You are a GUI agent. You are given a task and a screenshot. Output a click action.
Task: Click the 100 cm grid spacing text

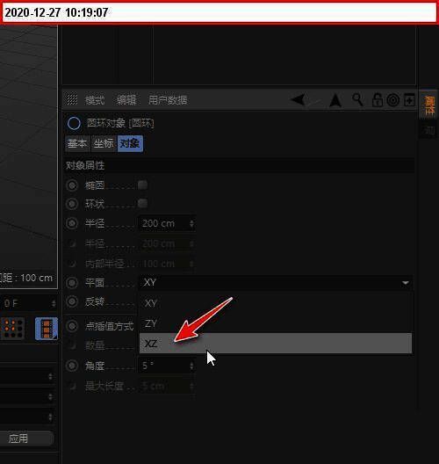coord(36,278)
